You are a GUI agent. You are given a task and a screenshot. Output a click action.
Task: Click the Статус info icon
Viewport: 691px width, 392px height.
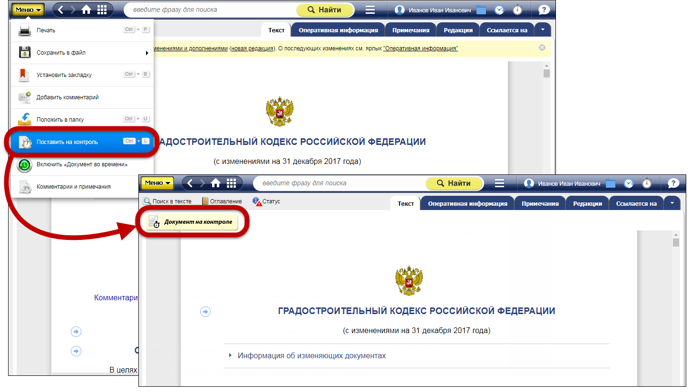coord(257,201)
